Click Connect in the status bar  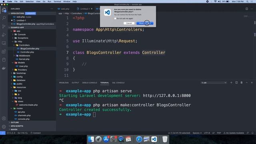(36, 133)
